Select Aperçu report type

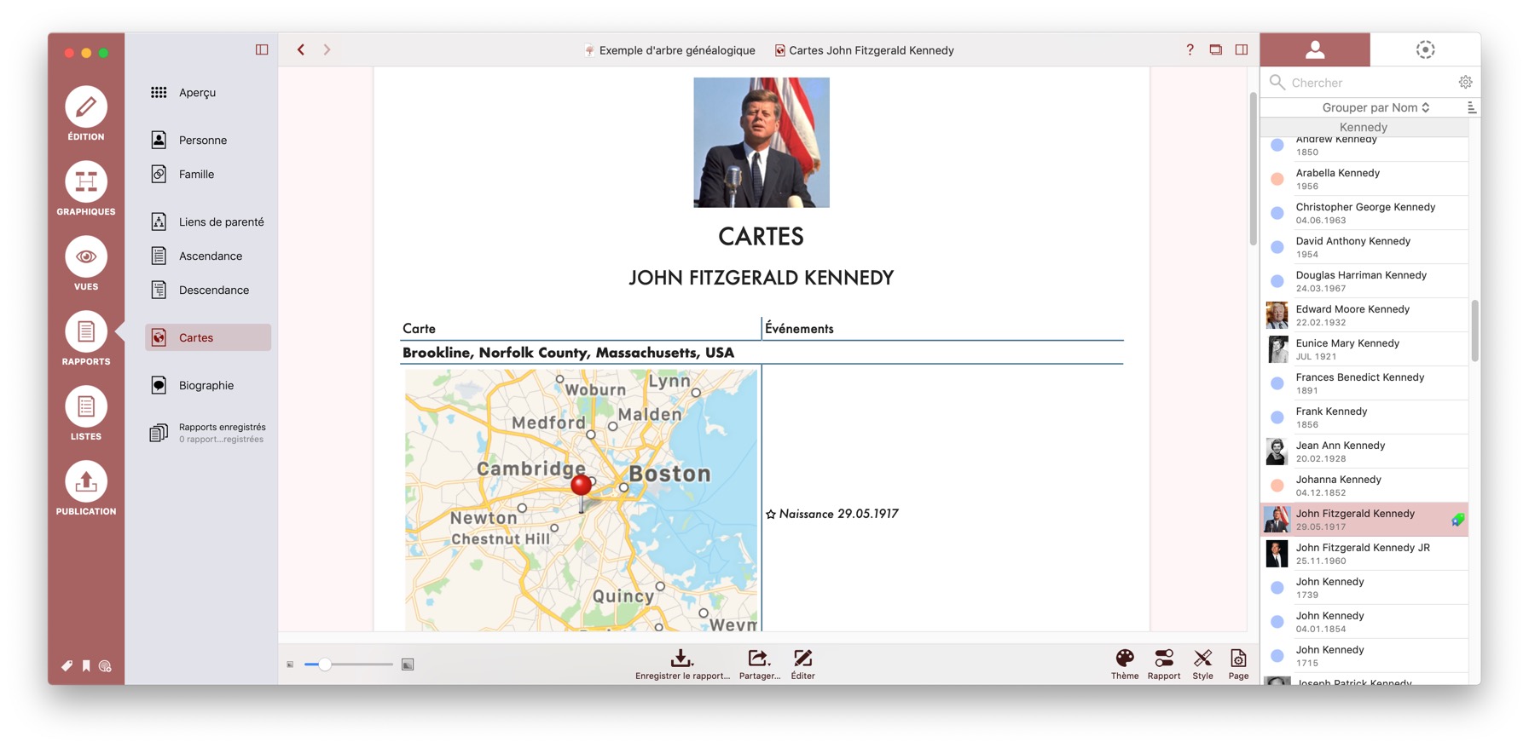click(208, 92)
